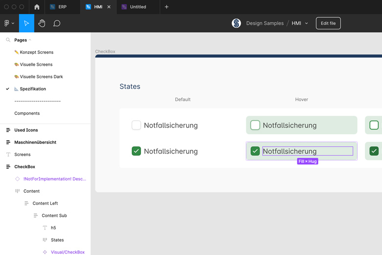Click the Maschinenübersicht frame icon
The height and width of the screenshot is (255, 382).
click(x=8, y=142)
